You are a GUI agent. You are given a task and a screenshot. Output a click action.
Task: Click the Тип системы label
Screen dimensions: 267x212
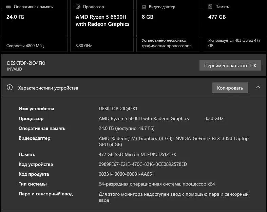pos(33,184)
